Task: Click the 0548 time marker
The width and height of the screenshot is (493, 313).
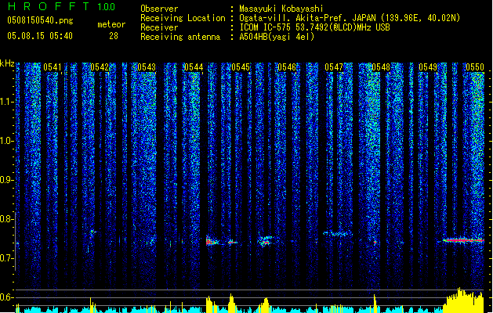Action: pos(381,67)
